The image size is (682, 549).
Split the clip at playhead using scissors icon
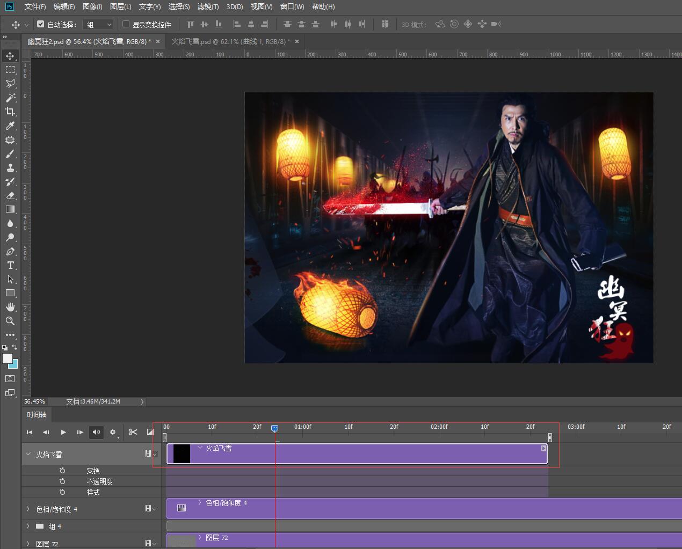tap(133, 432)
